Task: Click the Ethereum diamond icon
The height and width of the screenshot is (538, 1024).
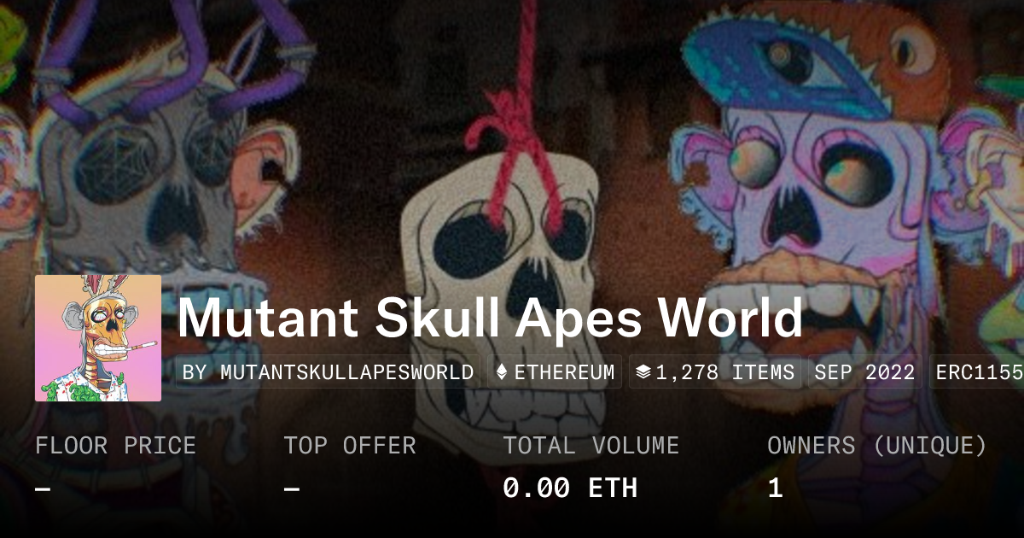Action: (x=502, y=372)
